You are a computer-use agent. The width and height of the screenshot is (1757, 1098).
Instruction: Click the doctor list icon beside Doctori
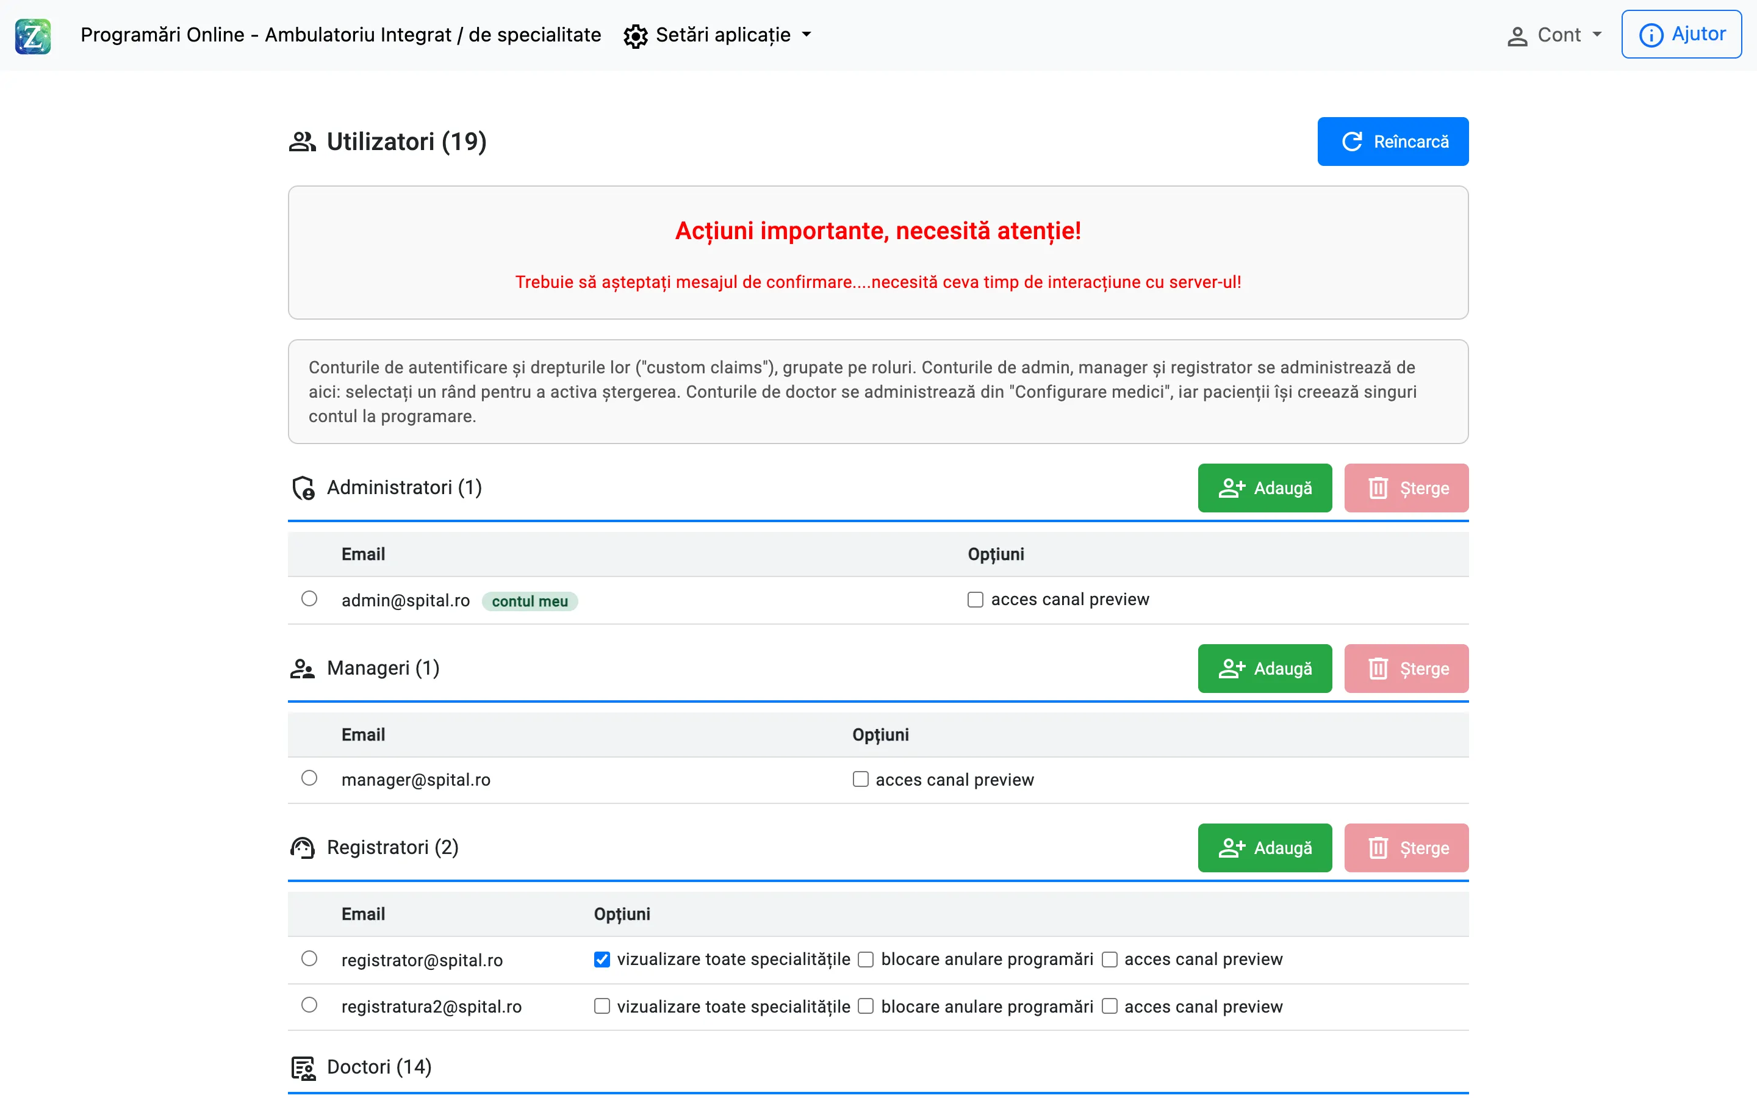(303, 1068)
